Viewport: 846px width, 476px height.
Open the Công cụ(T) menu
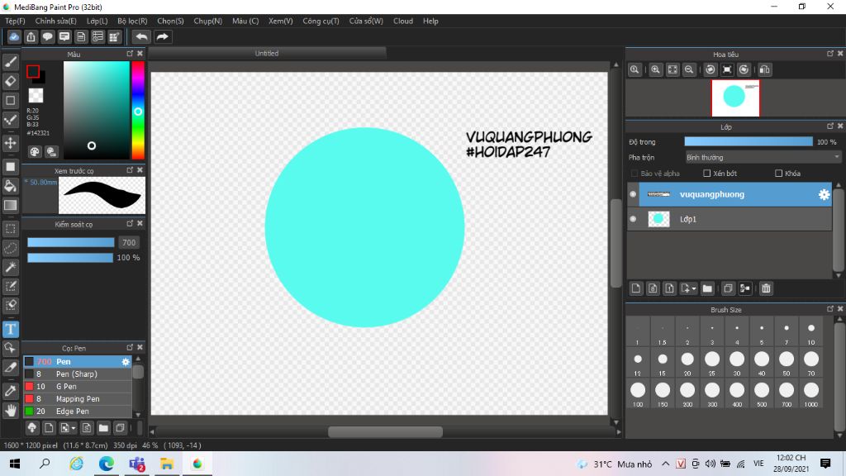pyautogui.click(x=321, y=21)
